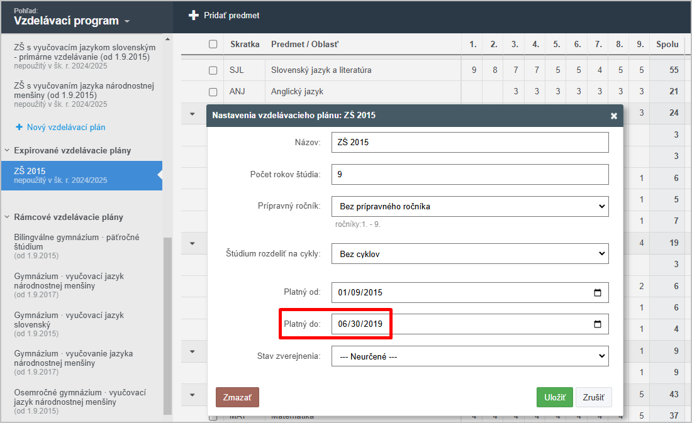Click plus icon for Nový vzdelávací plán
The image size is (692, 423).
click(19, 128)
